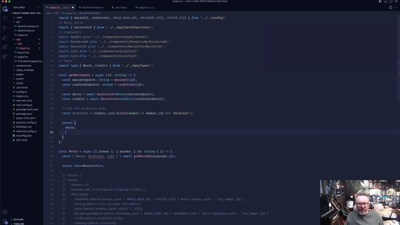Open config.ts in the file tree
Image resolution: width=400 pixels, height=225 pixels.
21,92
